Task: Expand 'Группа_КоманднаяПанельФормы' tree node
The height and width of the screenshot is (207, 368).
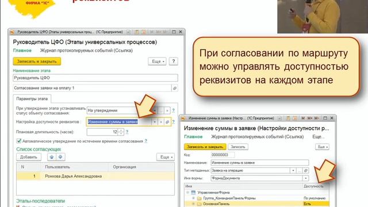Action: point(193,198)
